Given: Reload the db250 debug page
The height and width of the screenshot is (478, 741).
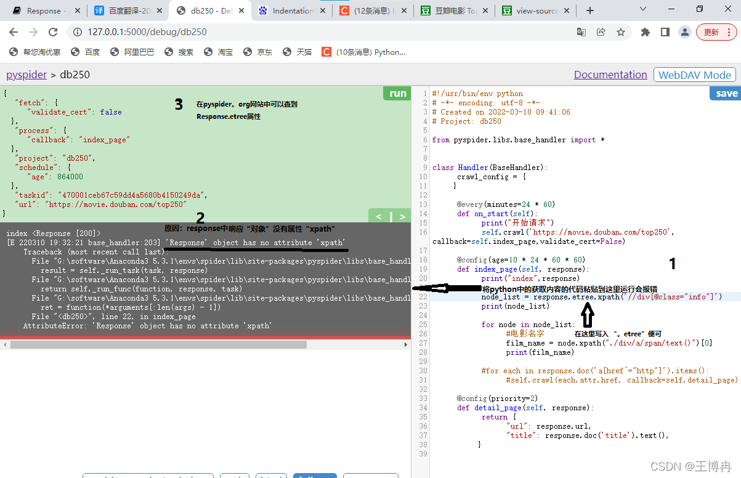Looking at the screenshot, I should [53, 32].
